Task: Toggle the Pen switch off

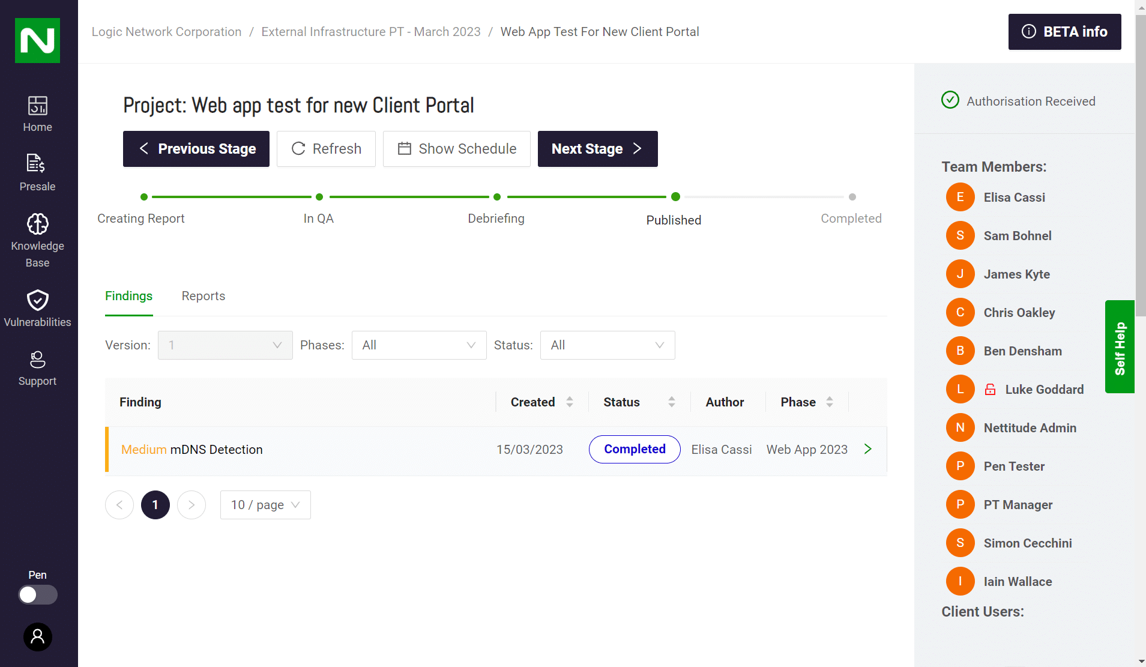Action: point(37,594)
